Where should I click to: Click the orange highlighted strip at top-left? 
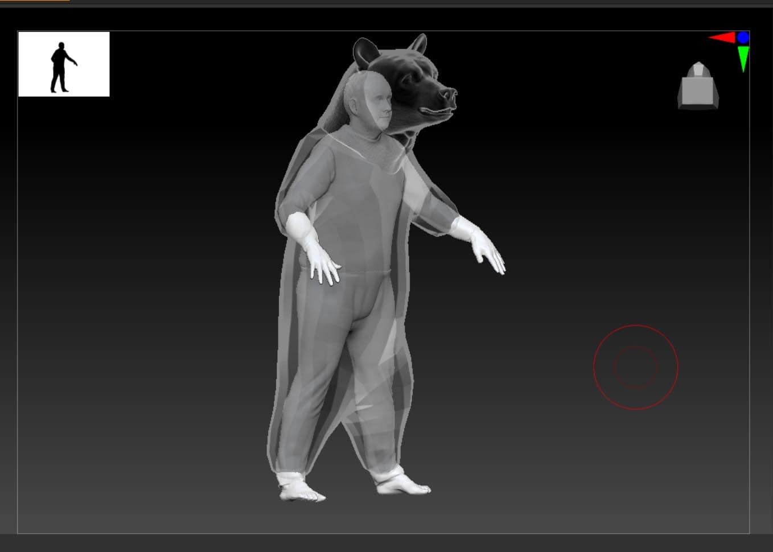(x=34, y=1)
